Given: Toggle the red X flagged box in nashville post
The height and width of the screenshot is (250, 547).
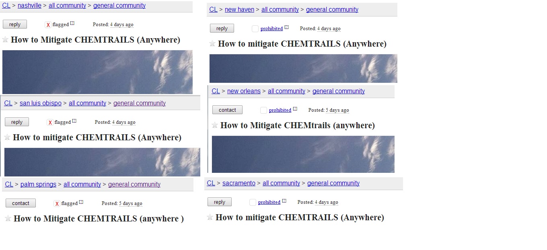Looking at the screenshot, I should coord(48,25).
